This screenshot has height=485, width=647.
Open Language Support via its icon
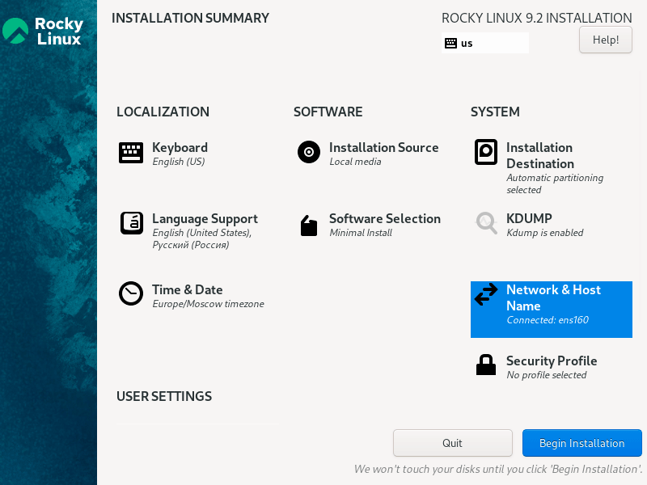132,223
